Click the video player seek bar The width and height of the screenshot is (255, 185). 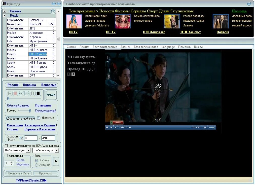(160, 127)
